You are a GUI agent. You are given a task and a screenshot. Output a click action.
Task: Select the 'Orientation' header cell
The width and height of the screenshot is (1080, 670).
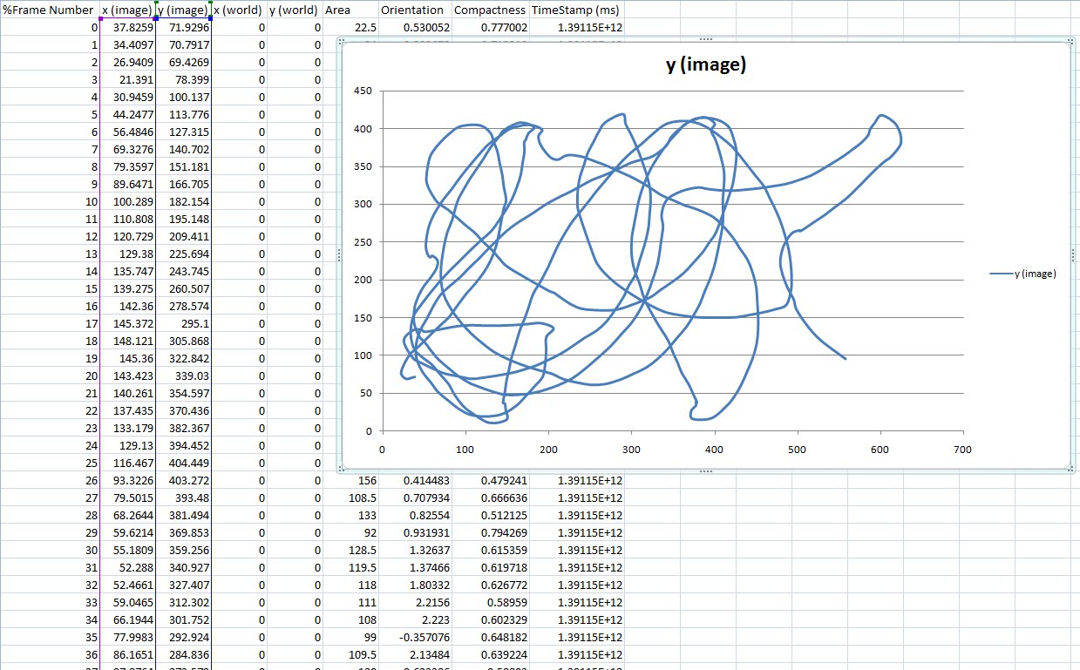click(415, 10)
